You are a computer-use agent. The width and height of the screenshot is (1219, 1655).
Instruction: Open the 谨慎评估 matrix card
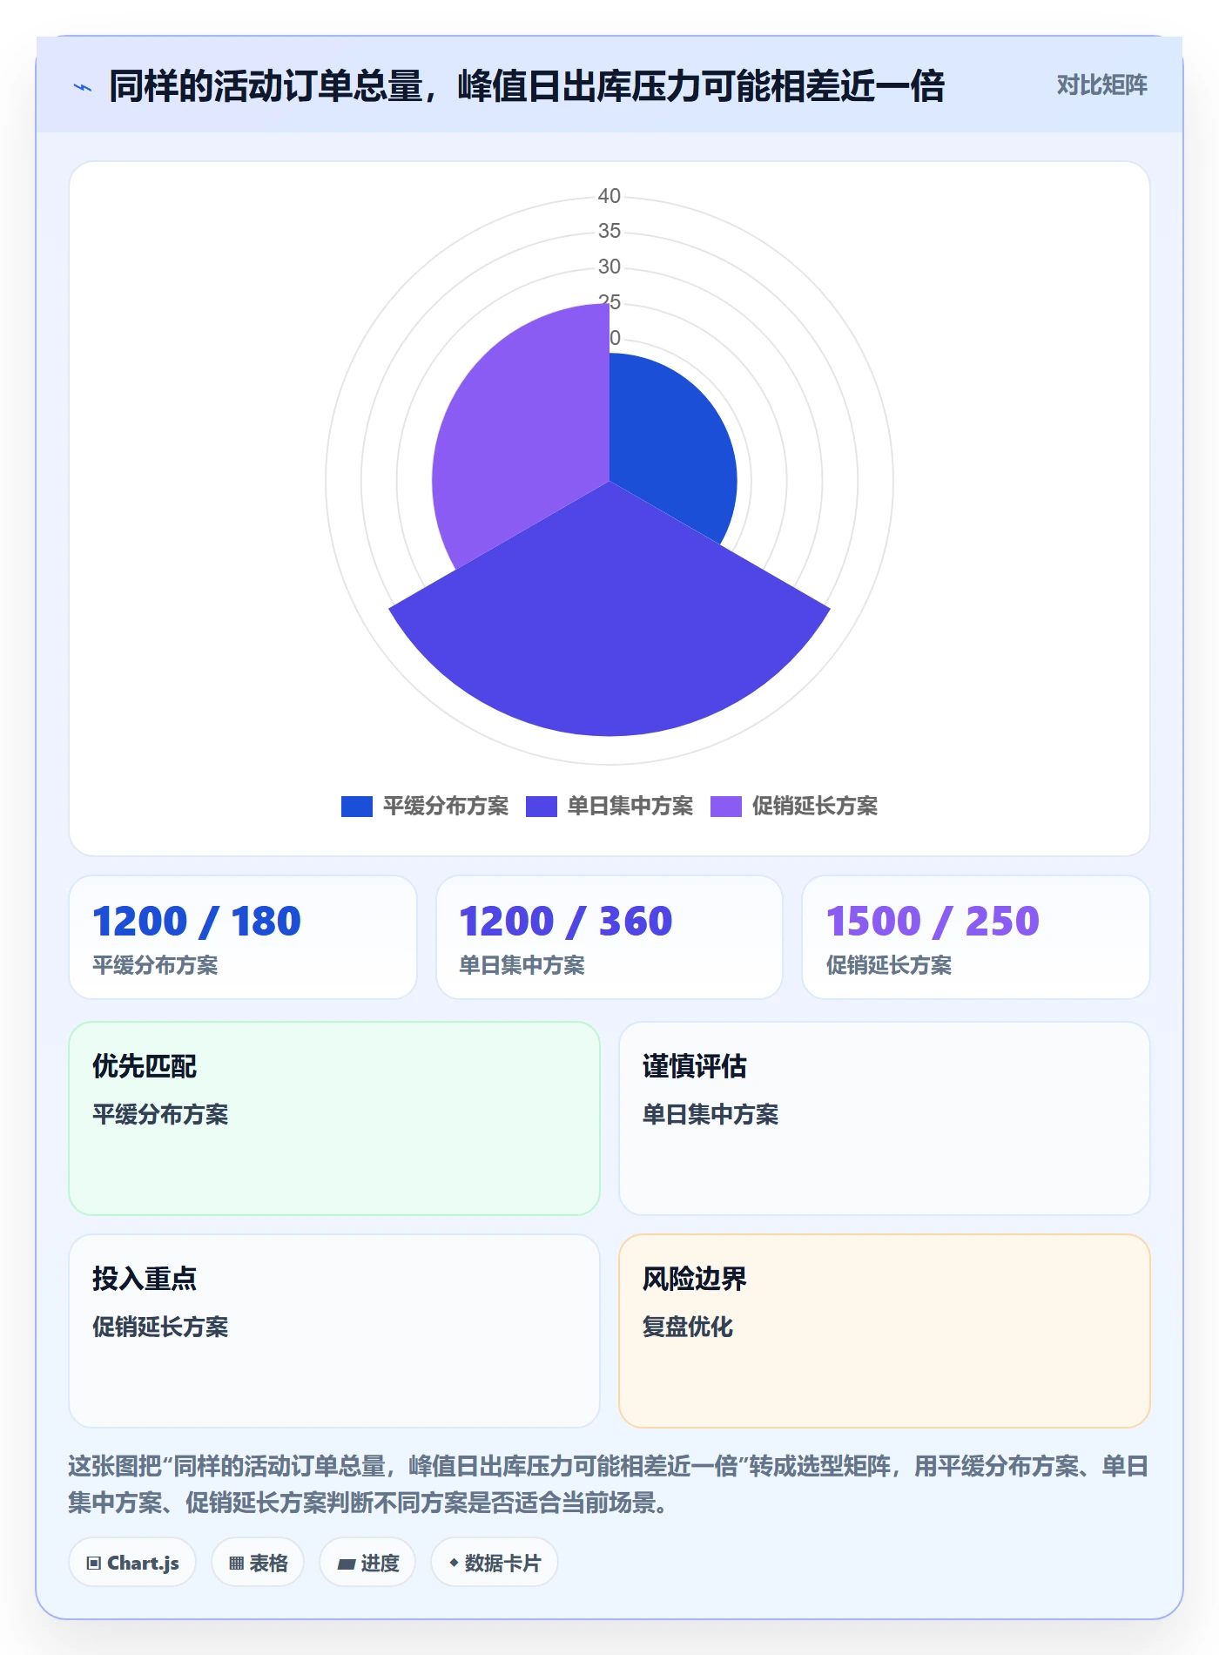(x=885, y=1118)
